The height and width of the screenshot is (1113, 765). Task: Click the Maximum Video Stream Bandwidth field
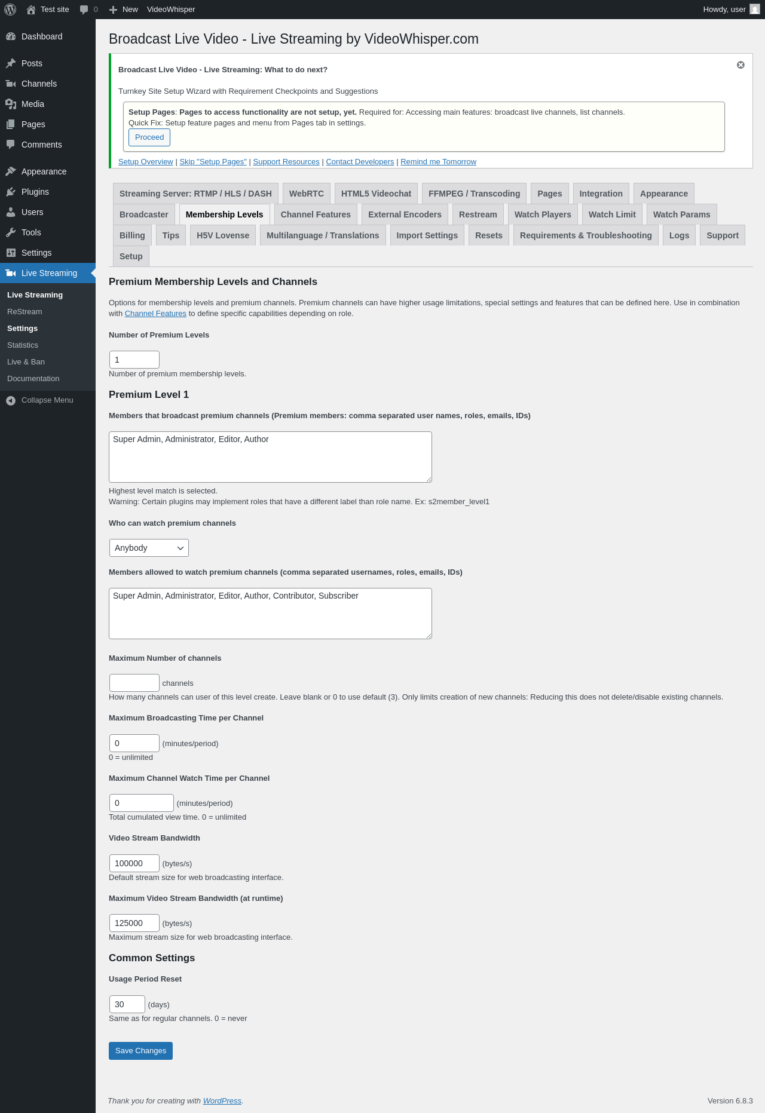coord(134,923)
